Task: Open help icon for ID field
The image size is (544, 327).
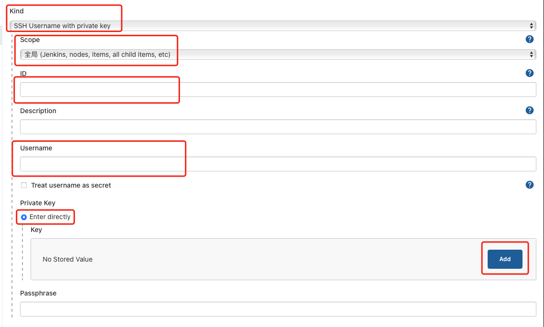Action: pos(529,73)
